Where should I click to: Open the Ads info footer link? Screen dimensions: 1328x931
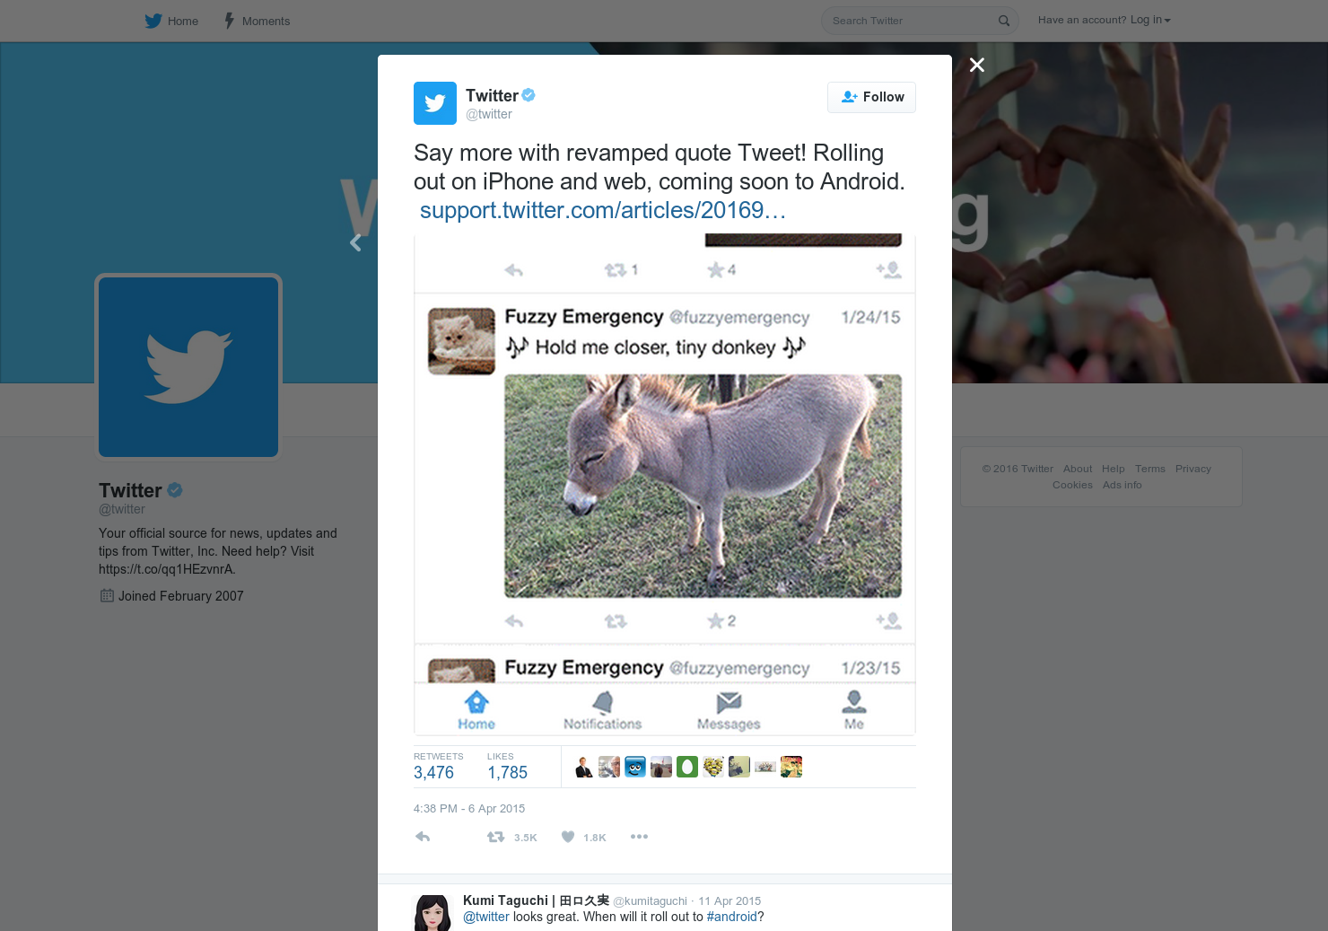(1122, 485)
